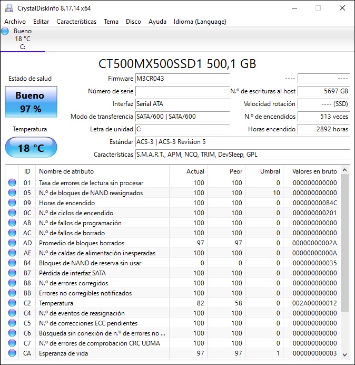Click the Estándar ACS-3 field

coord(242,142)
